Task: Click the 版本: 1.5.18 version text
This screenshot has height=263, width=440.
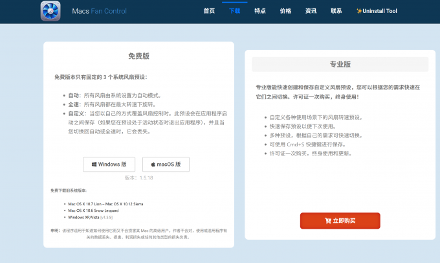Action: pyautogui.click(x=138, y=178)
